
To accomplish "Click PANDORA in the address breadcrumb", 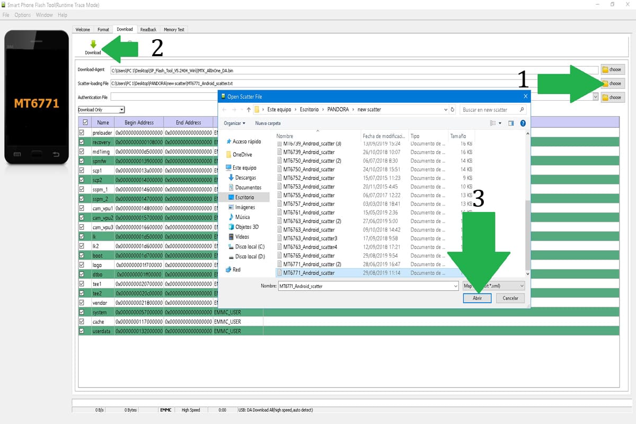I will [x=338, y=110].
